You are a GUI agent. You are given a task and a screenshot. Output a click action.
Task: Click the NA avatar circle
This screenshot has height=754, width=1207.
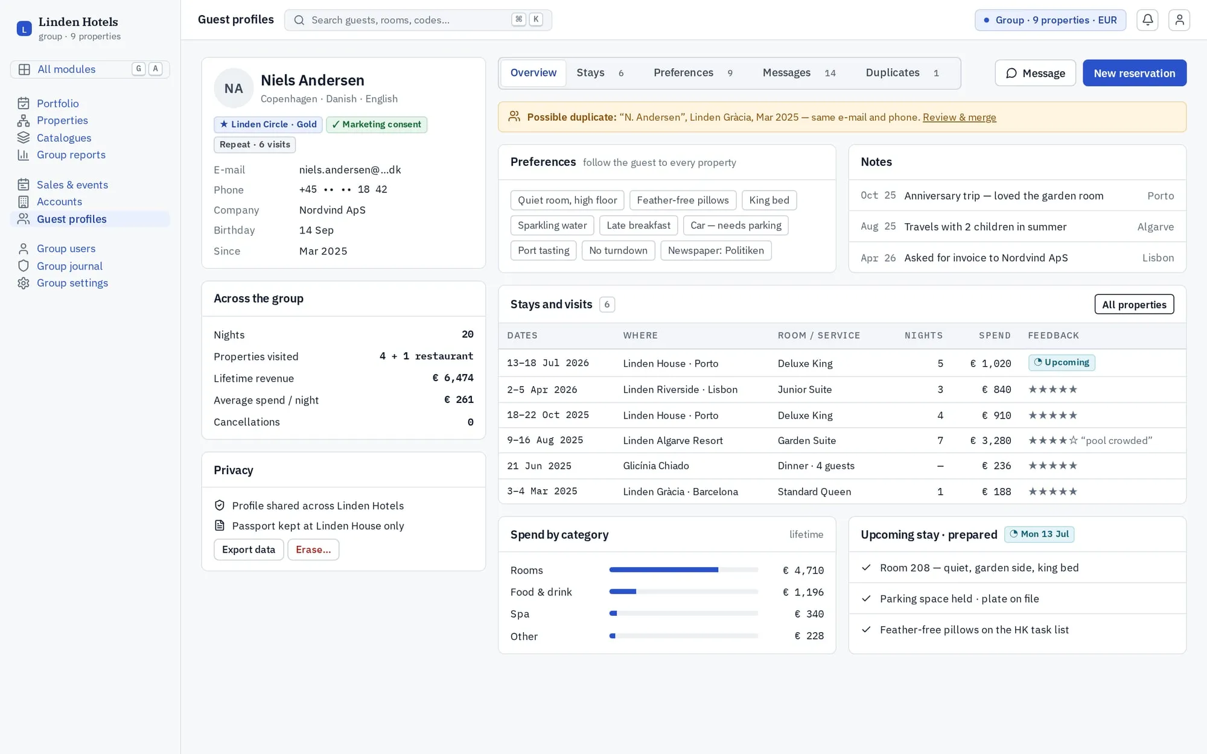234,88
